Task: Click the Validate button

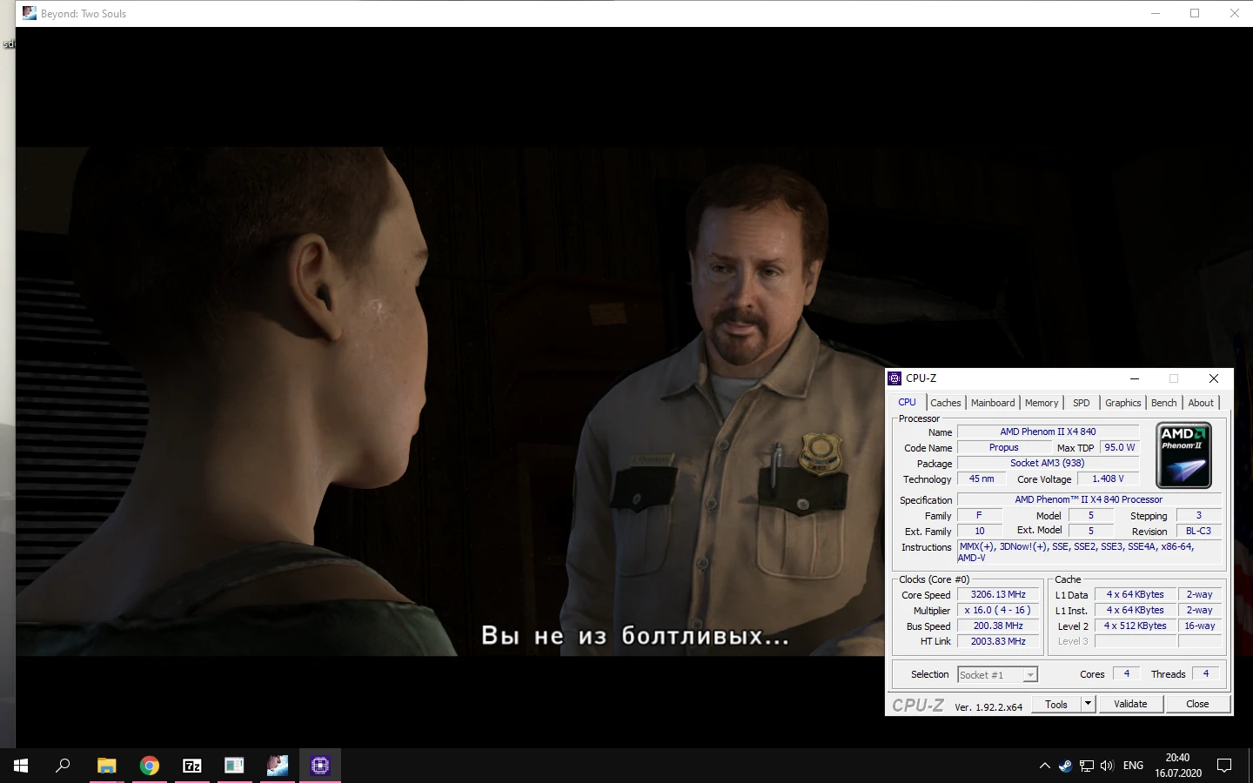Action: coord(1130,703)
